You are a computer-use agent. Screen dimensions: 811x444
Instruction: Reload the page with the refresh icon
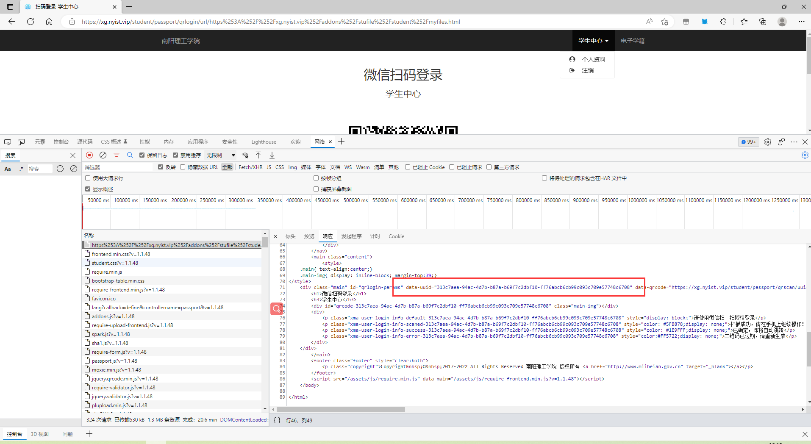point(31,22)
